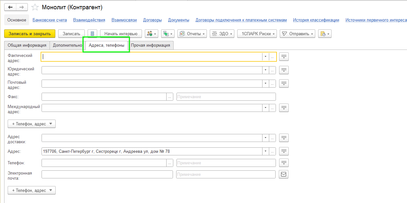Open the 1СПАРК Риски dropdown
The image size is (407, 203).
[x=257, y=34]
